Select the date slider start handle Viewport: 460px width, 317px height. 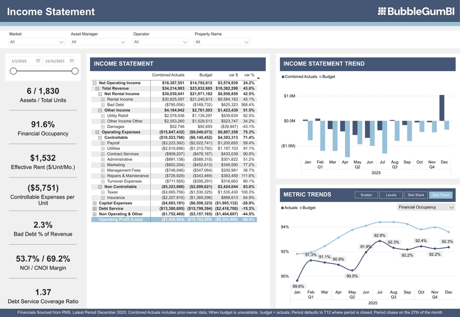(13, 71)
